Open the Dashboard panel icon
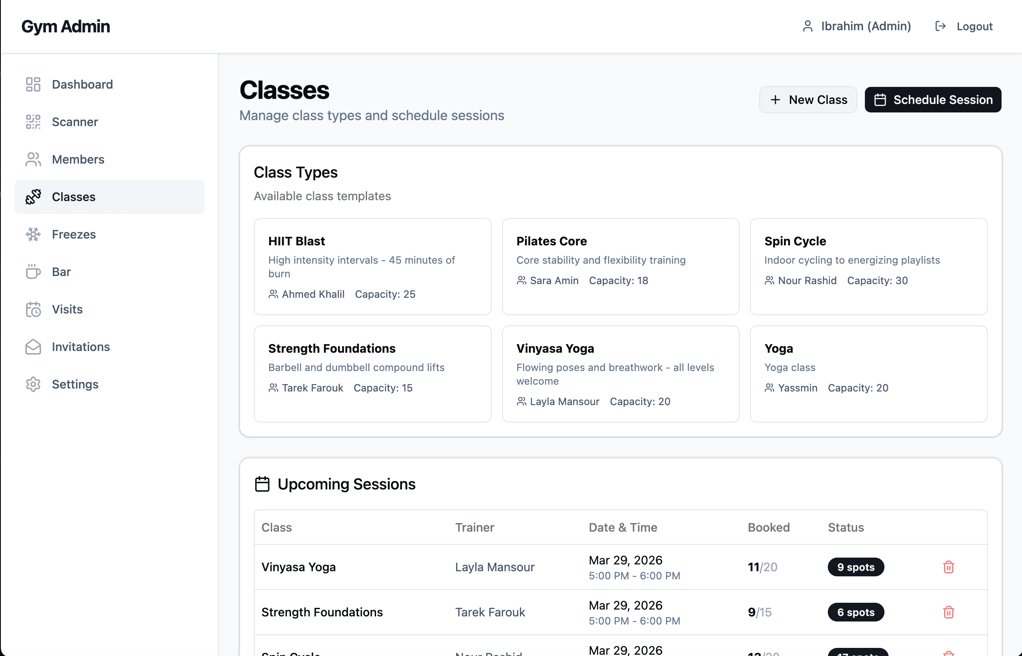The height and width of the screenshot is (656, 1022). 33,84
